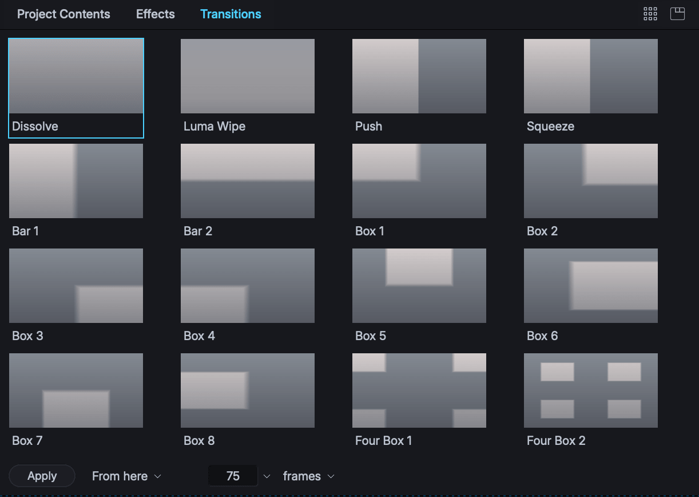
Task: Select the Box 5 transition thumbnail
Action: [x=419, y=286]
